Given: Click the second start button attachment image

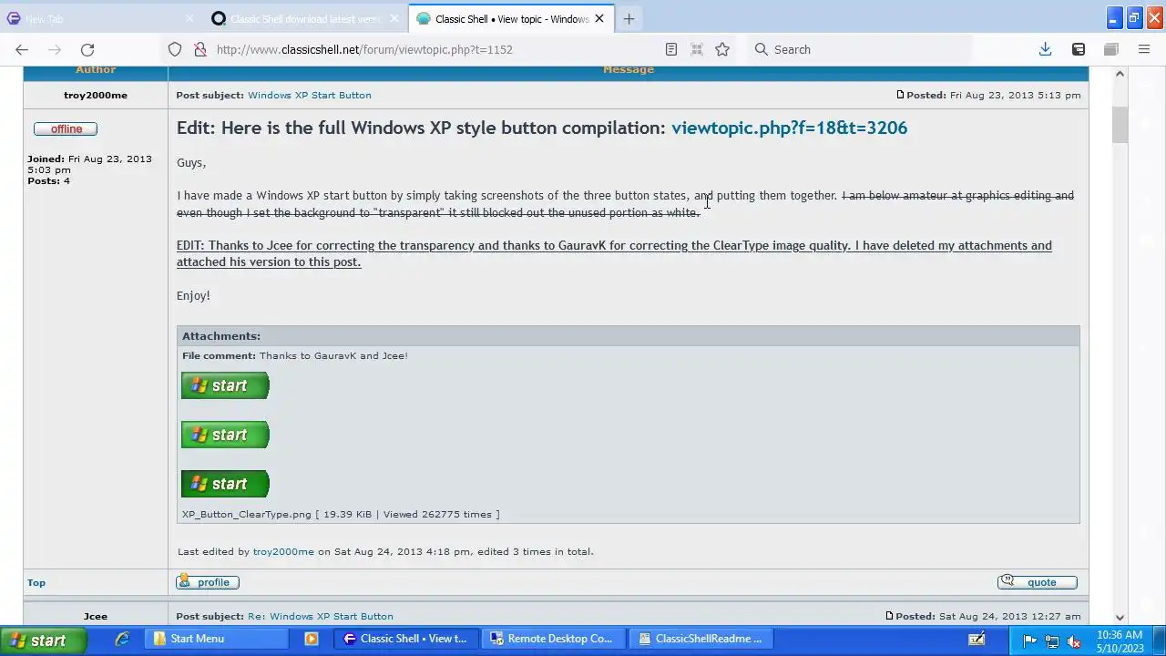Looking at the screenshot, I should (x=225, y=435).
